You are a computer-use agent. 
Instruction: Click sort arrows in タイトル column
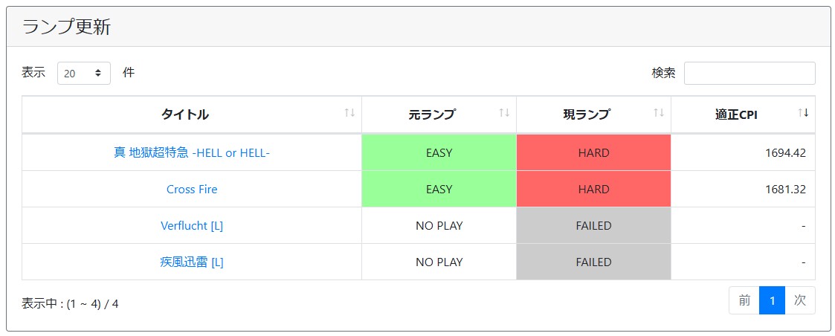(x=349, y=113)
